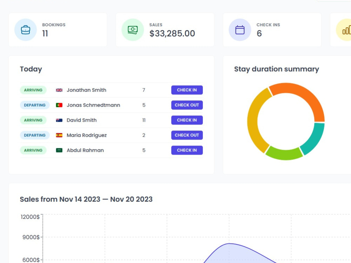
Task: Click the guest name Abdul Rahman
Action: point(85,150)
